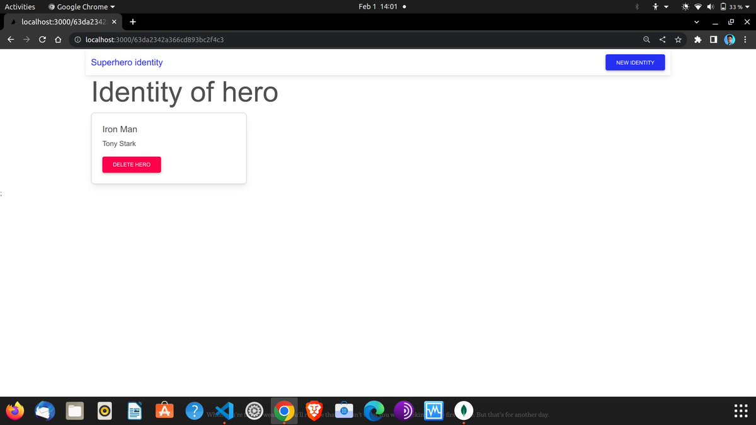Click the zoom indicator in address bar
Viewport: 756px width, 425px height.
click(646, 40)
